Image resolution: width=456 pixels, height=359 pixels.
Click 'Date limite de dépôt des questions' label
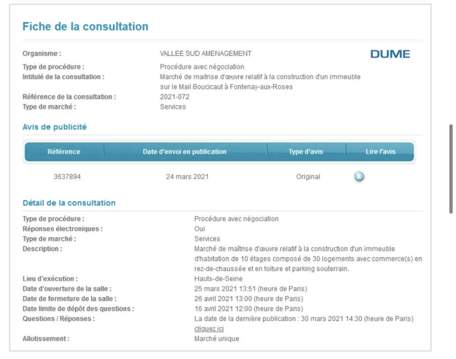click(x=78, y=309)
